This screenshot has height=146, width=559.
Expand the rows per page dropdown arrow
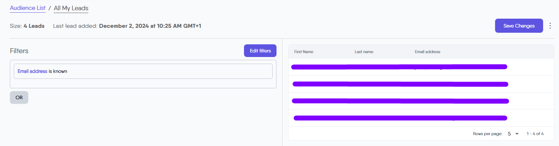coord(517,134)
